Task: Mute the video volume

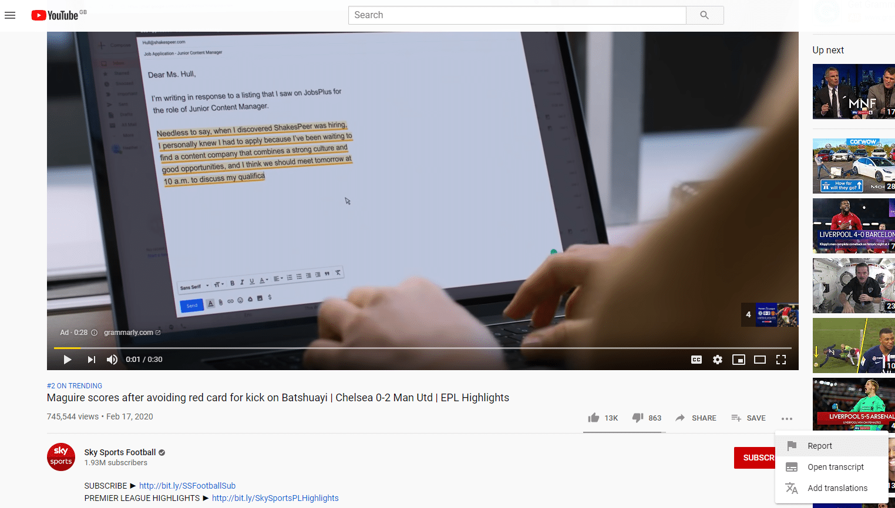Action: pos(112,360)
